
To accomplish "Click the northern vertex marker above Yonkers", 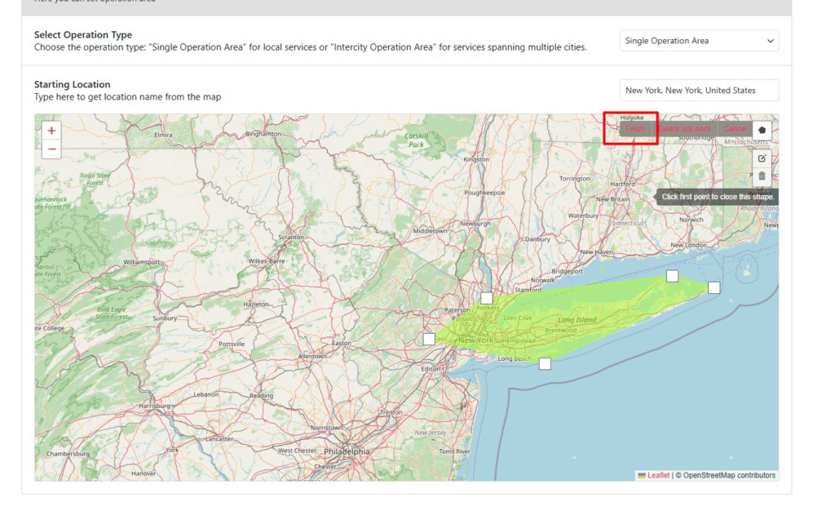I will [487, 298].
